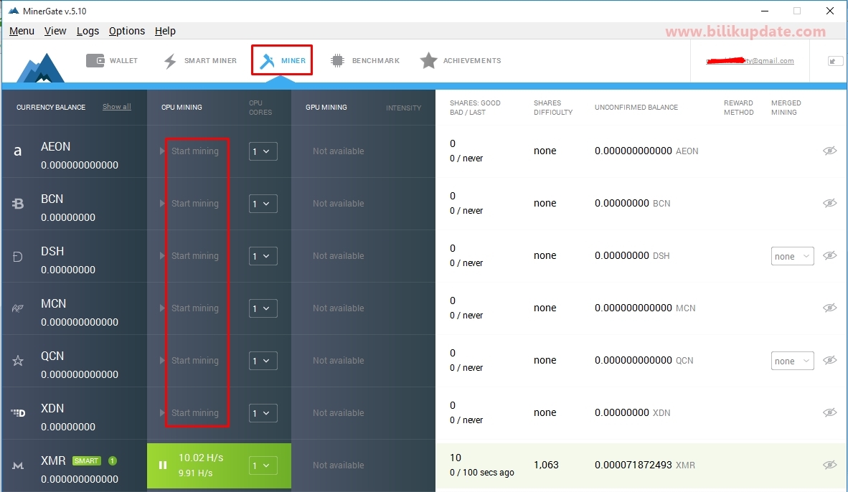The width and height of the screenshot is (848, 492).
Task: Pause XMR mining
Action: tap(163, 465)
